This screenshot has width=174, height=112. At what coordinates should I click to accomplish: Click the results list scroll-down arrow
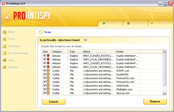(x=164, y=93)
